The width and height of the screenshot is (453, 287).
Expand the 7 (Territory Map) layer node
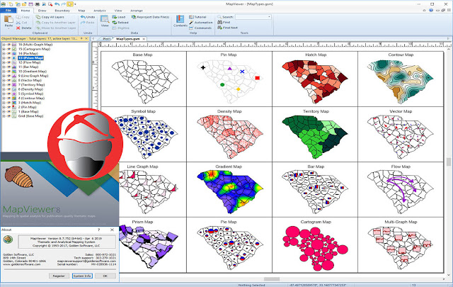coord(4,85)
